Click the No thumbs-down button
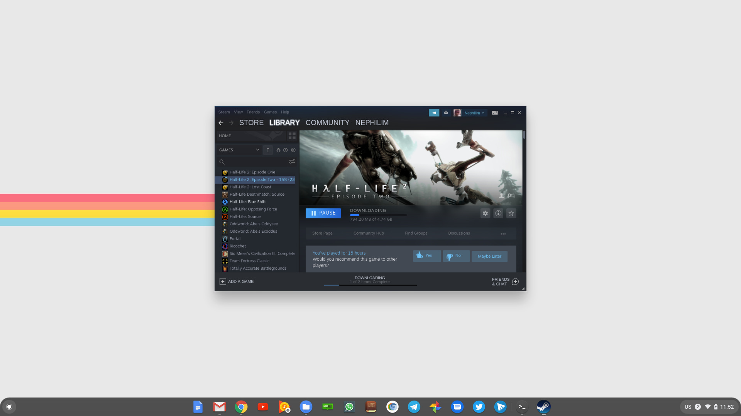The width and height of the screenshot is (741, 416). pyautogui.click(x=456, y=256)
